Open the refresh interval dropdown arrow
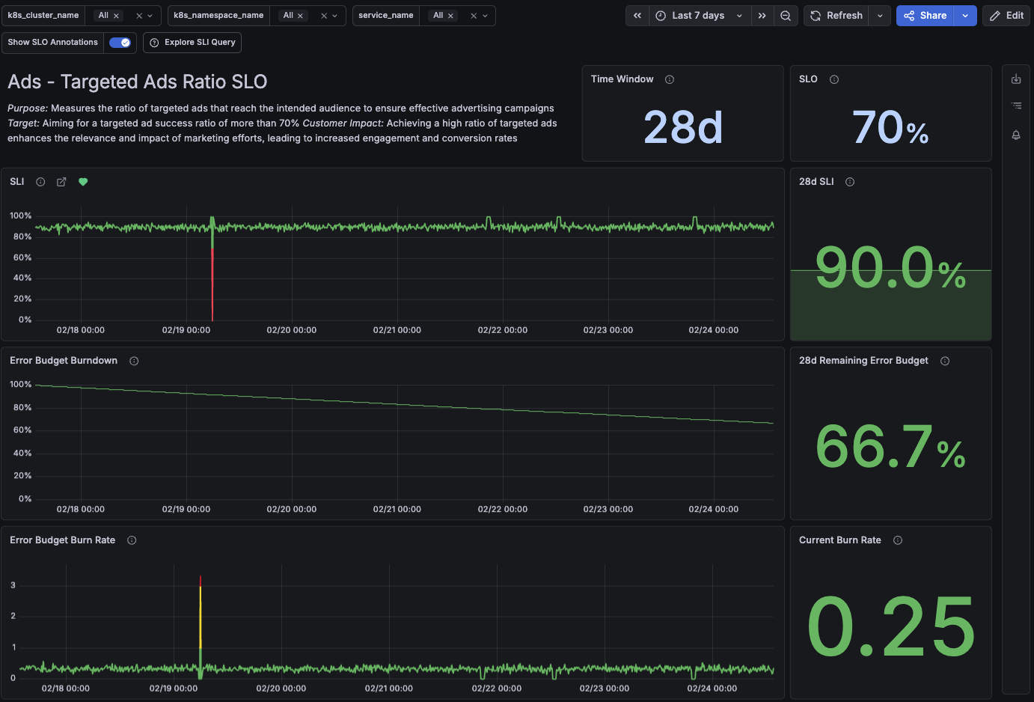 point(879,15)
